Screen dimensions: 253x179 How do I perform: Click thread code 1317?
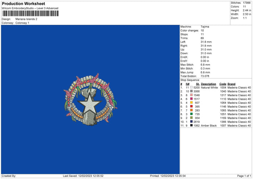pyautogui.click(x=223, y=95)
